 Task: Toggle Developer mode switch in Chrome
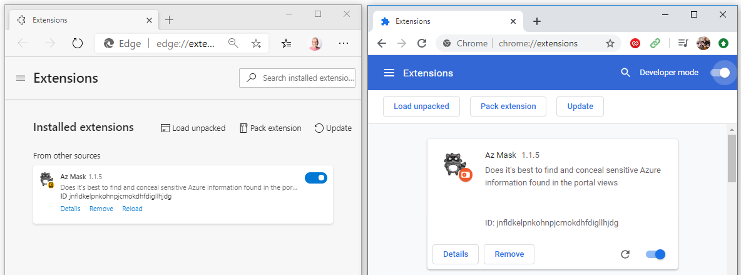pos(720,73)
